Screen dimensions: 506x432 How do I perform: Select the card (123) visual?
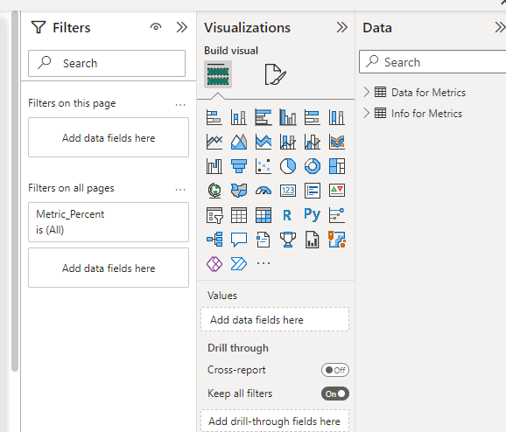pyautogui.click(x=288, y=191)
